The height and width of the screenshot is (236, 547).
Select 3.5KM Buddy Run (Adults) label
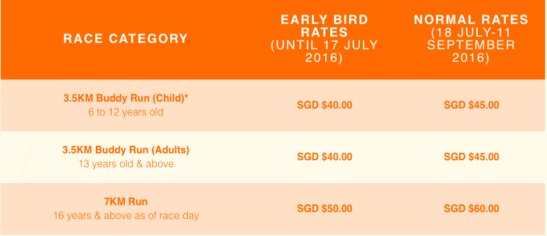(125, 150)
